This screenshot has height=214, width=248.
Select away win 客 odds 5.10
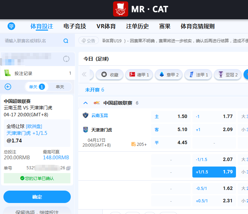click(x=171, y=129)
